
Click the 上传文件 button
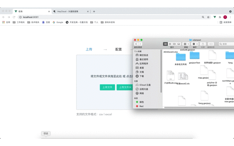pos(107,87)
